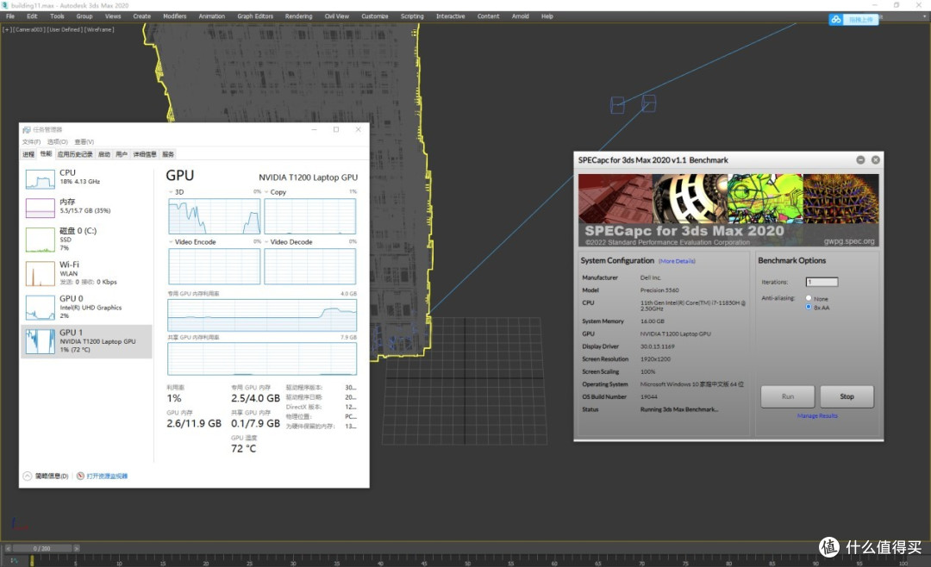Open the Wireframe viewport display menu
Screen dimensions: 931x567
pos(99,29)
